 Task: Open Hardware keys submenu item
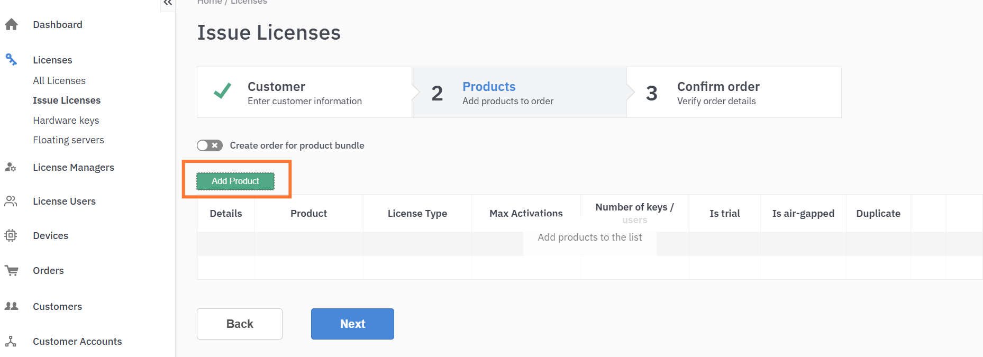pos(66,120)
